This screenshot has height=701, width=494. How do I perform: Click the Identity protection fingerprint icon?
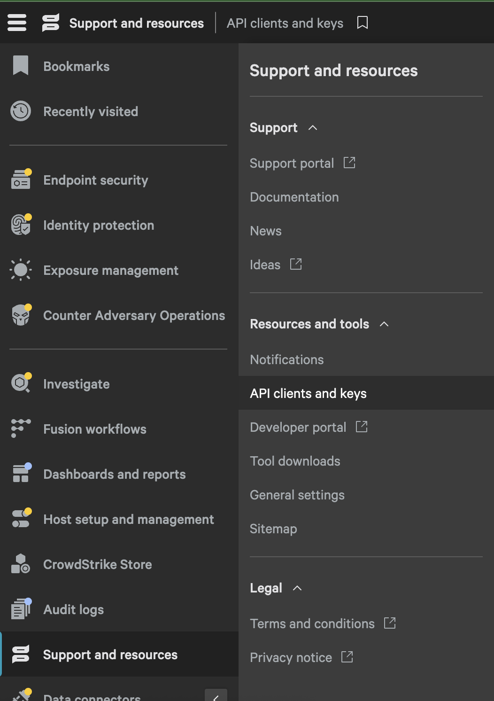[21, 225]
